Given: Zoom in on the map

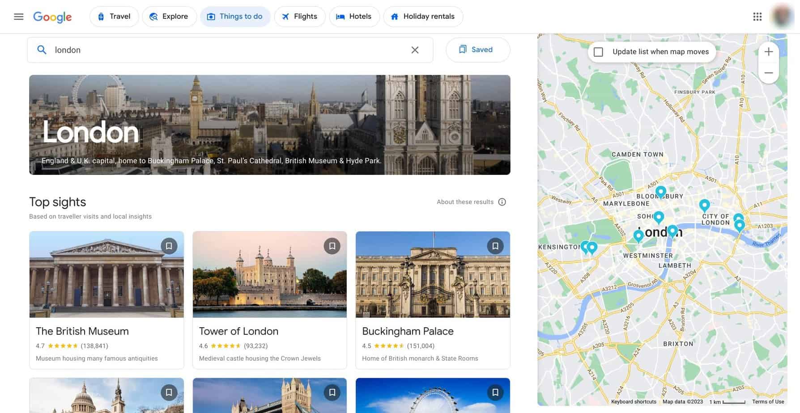Looking at the screenshot, I should [x=768, y=51].
